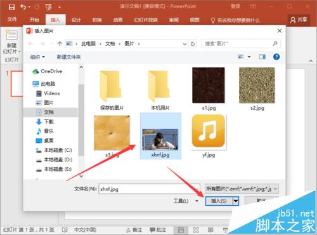Image resolution: width=317 pixels, height=235 pixels.
Task: Open the 插入 button split dropdown arrow
Action: [236, 201]
